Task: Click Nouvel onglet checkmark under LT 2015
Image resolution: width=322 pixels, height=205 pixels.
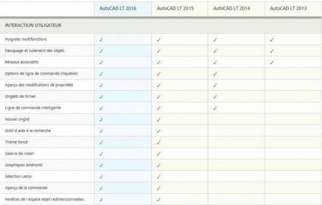Action: (x=158, y=120)
